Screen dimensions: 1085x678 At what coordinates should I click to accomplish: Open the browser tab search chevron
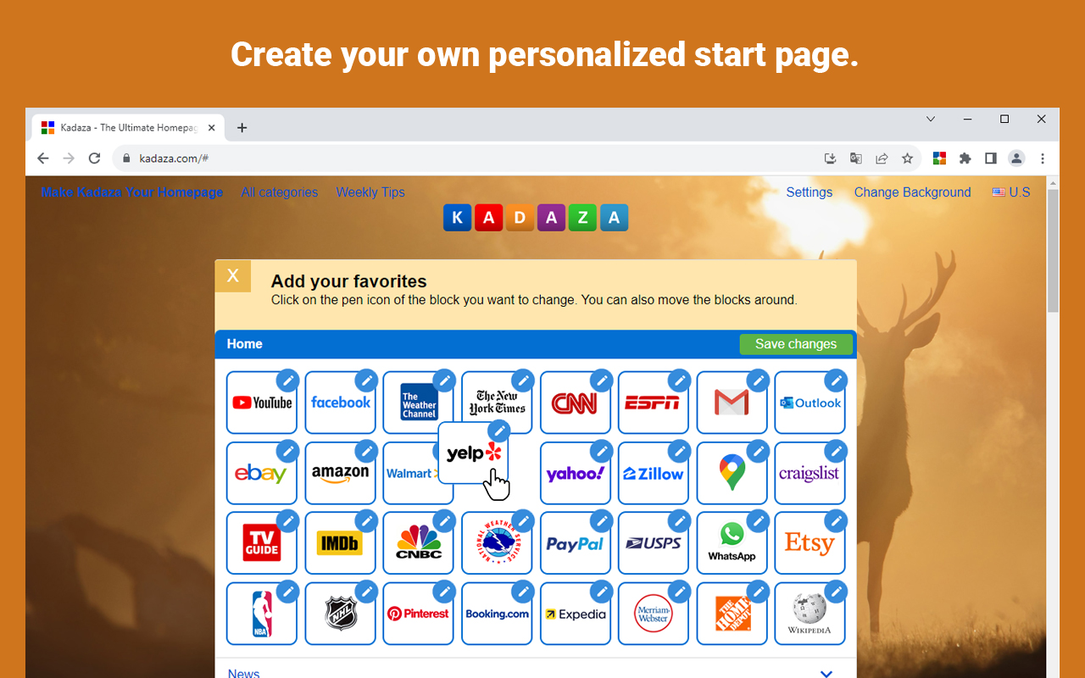[931, 119]
